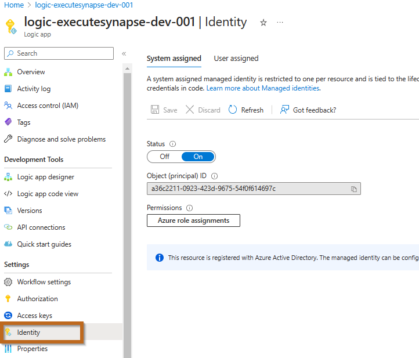The image size is (419, 358).
Task: Copy the Object principal ID to clipboard
Action: 354,189
